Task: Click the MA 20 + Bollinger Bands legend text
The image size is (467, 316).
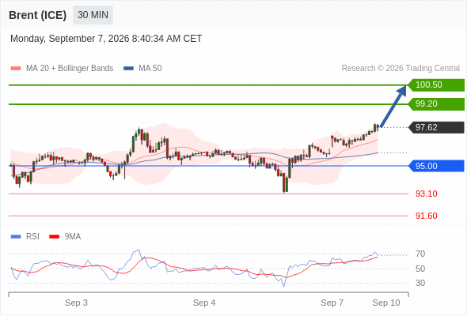Action: (70, 69)
